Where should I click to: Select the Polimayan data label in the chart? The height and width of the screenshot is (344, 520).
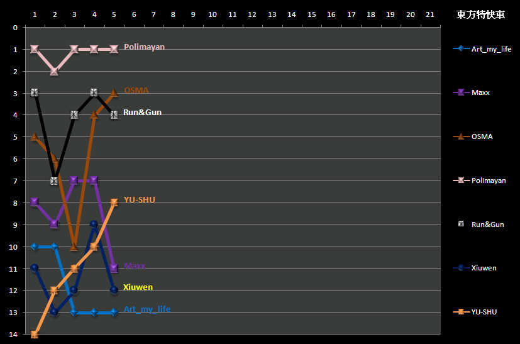pos(144,47)
